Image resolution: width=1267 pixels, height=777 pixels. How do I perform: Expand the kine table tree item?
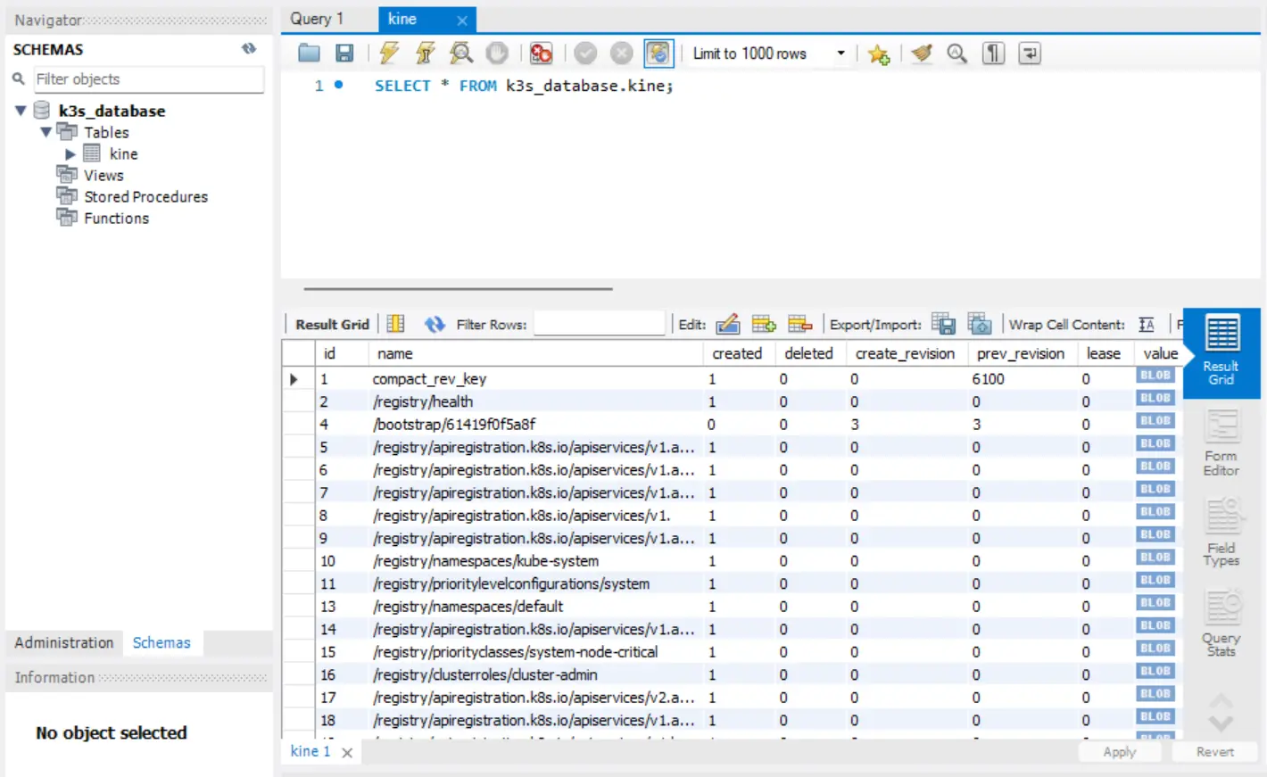(70, 153)
